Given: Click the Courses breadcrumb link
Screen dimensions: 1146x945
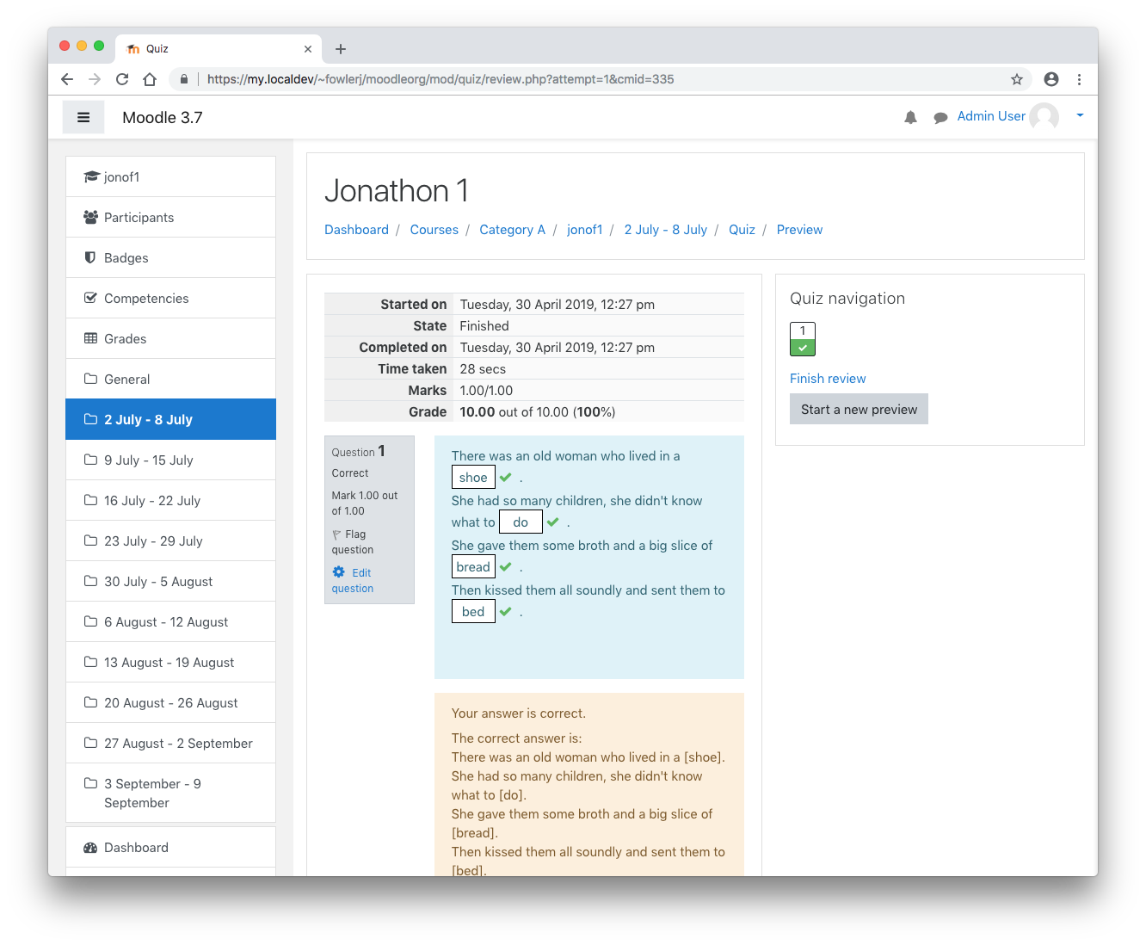Looking at the screenshot, I should [434, 230].
